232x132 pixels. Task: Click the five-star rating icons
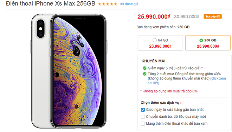click(x=108, y=4)
